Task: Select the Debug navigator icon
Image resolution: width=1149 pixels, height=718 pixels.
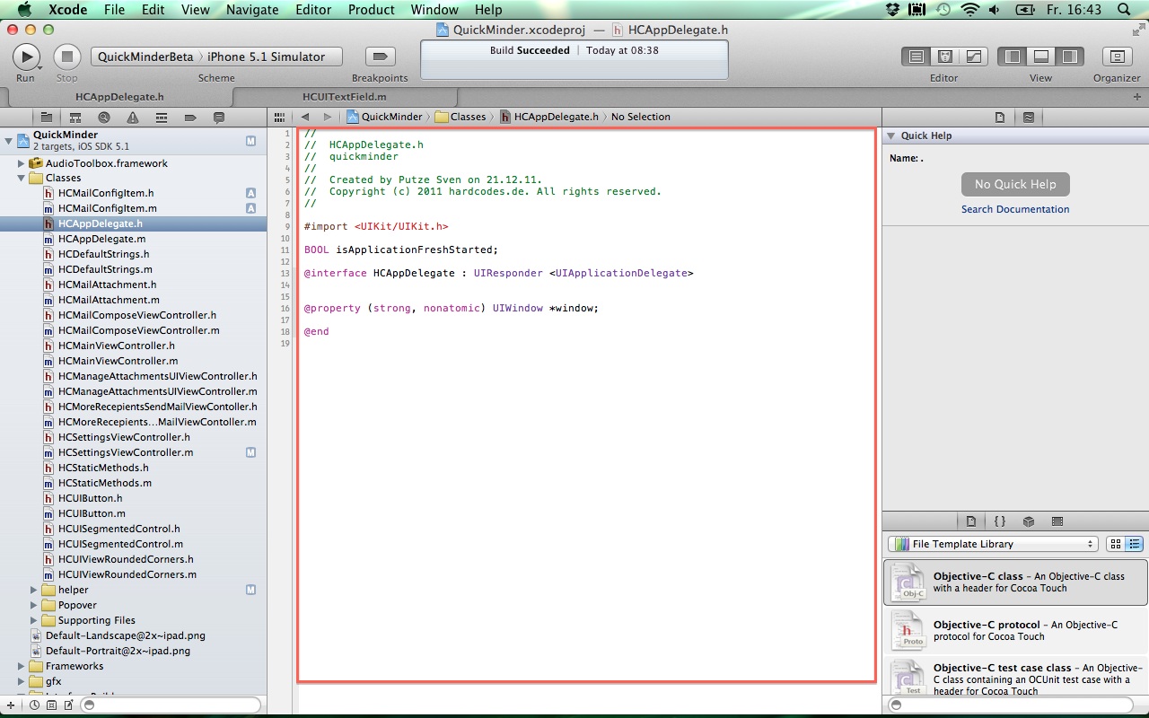Action: pos(162,118)
